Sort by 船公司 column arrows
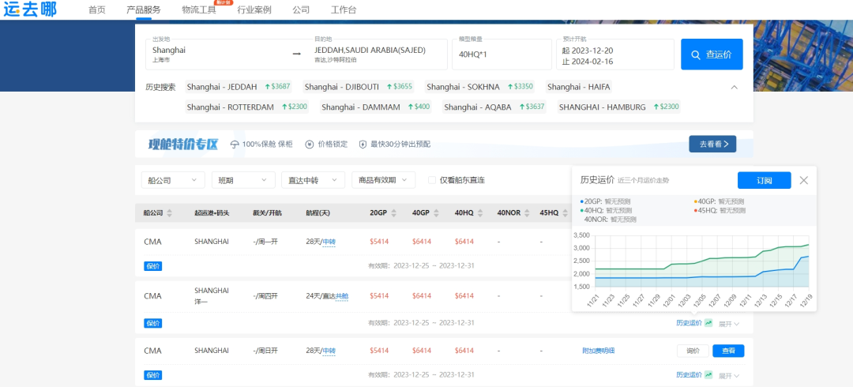 169,212
